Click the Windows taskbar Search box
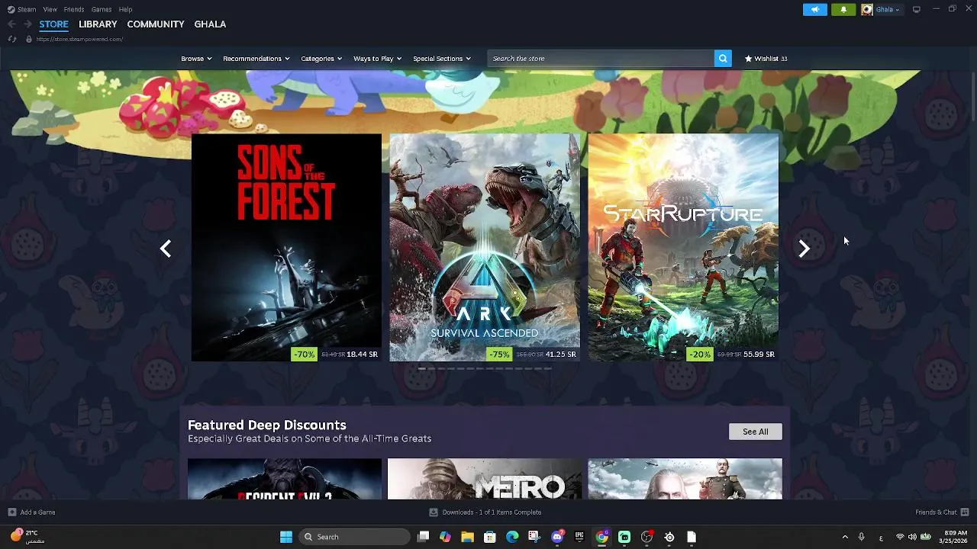 coord(353,537)
